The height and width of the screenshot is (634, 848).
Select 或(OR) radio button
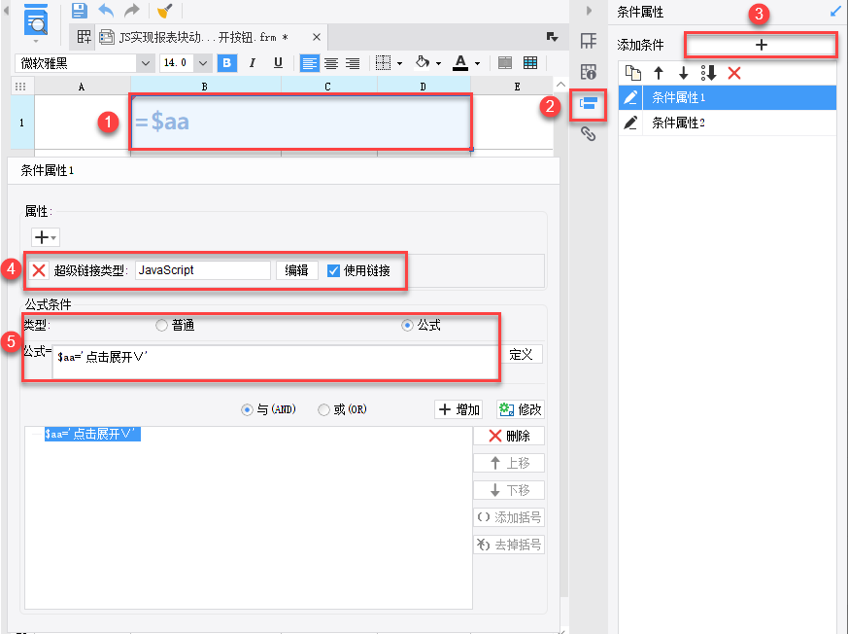tap(323, 409)
